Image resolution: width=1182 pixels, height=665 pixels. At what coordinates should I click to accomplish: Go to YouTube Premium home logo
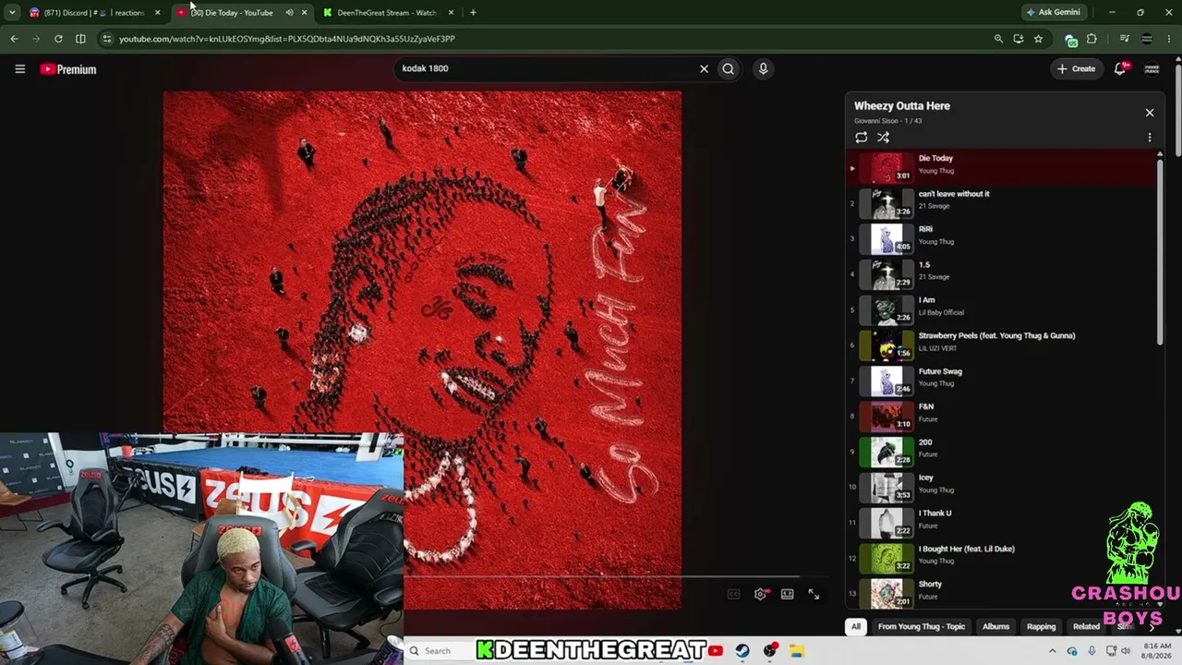click(68, 69)
